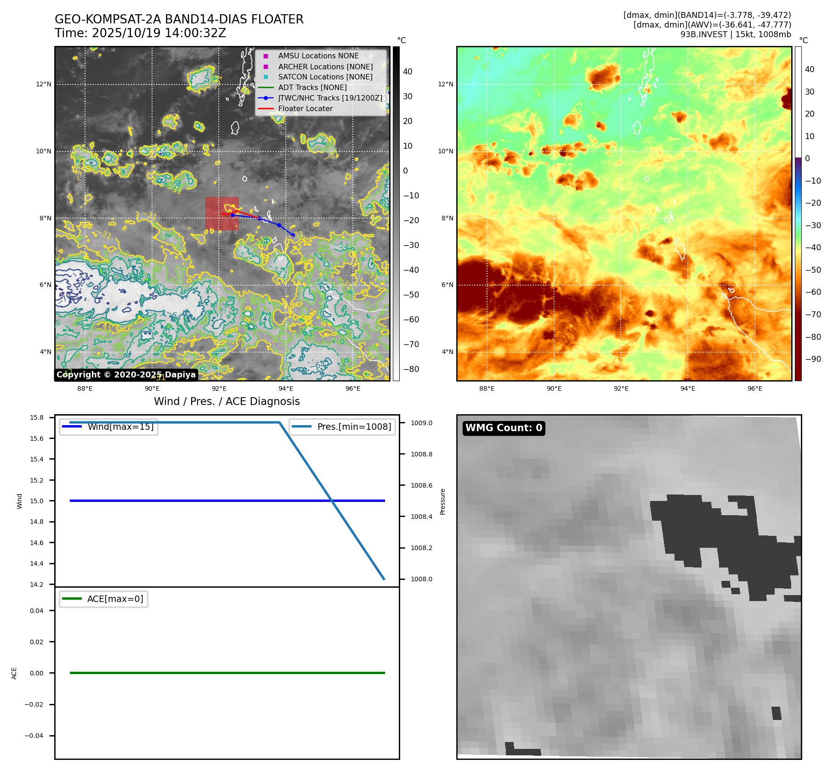This screenshot has width=833, height=776.
Task: Click the easternmost JTWC track point
Action: pos(293,235)
